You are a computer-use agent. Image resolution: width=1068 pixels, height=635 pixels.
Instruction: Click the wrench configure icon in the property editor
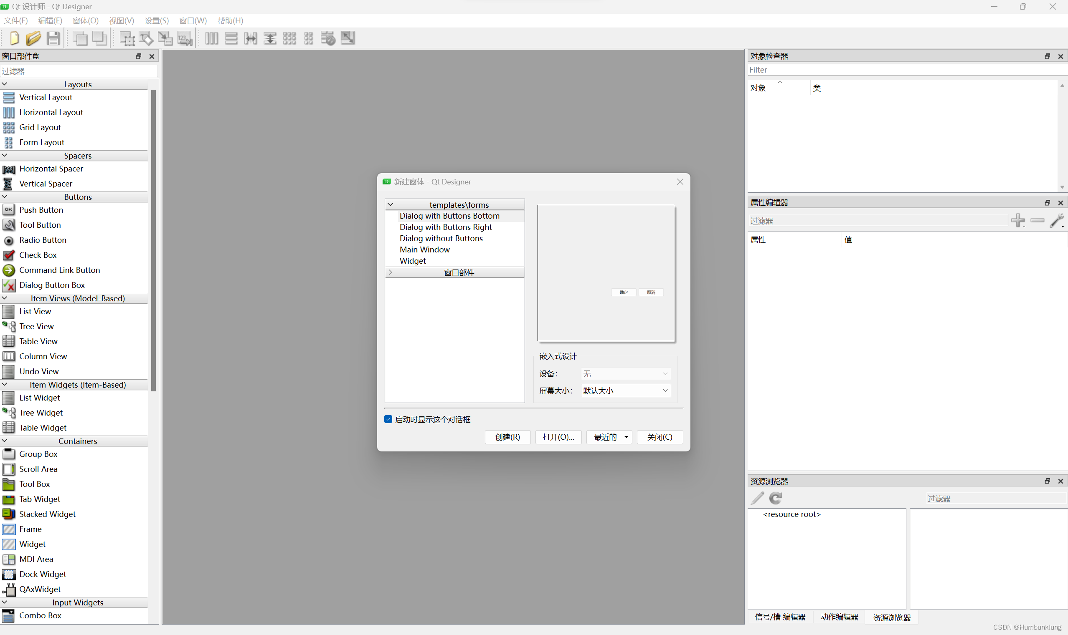coord(1057,221)
